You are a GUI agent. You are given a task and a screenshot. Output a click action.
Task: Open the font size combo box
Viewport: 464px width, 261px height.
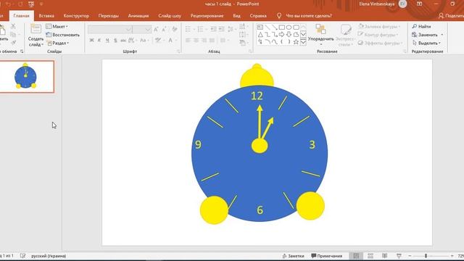pos(142,29)
